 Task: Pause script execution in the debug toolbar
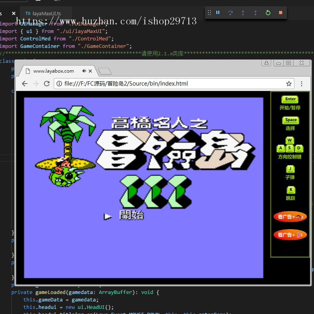point(218,12)
